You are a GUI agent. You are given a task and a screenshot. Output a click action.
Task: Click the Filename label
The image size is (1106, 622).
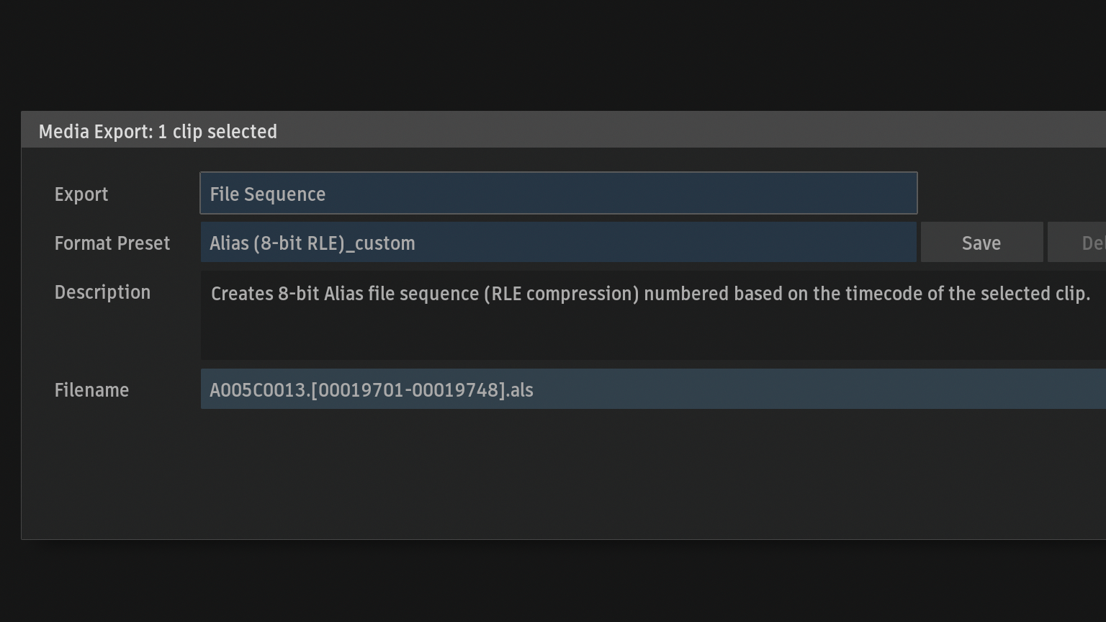(x=91, y=390)
